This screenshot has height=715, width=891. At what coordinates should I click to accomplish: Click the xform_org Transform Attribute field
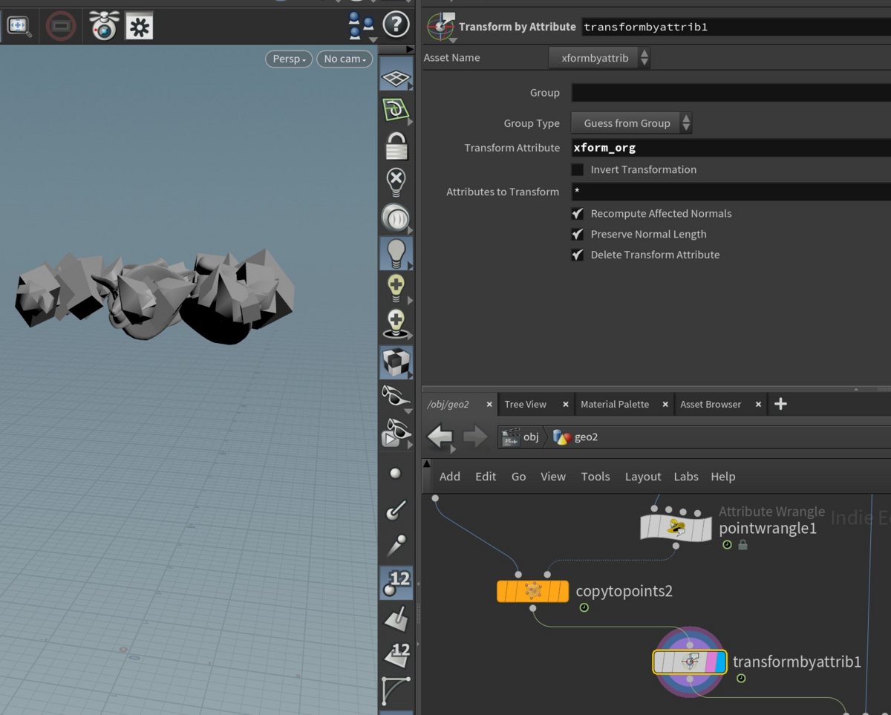[731, 148]
